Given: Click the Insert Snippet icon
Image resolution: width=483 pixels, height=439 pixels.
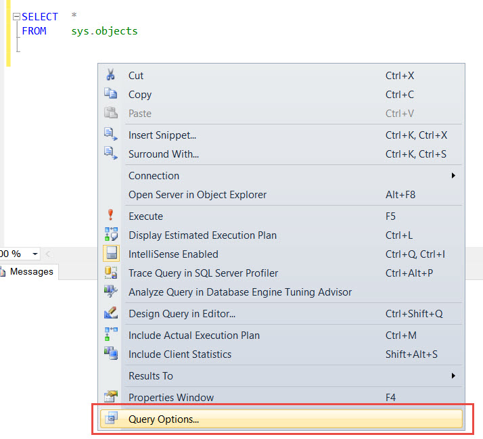Looking at the screenshot, I should (110, 135).
